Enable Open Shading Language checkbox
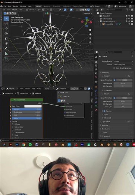 point(114,68)
